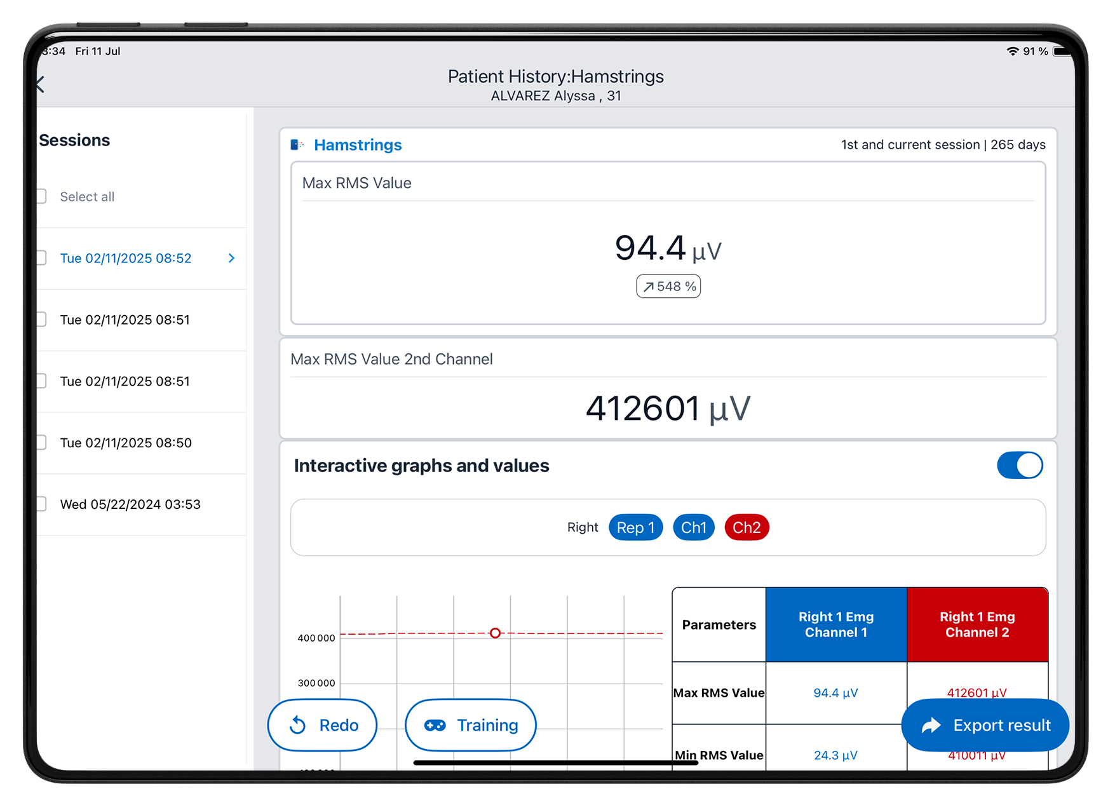
Task: Toggle the blue Ch1 channel chip
Action: coord(693,527)
